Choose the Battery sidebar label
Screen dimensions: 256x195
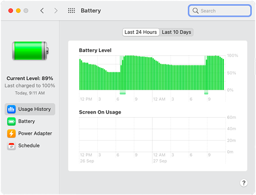pos(26,121)
